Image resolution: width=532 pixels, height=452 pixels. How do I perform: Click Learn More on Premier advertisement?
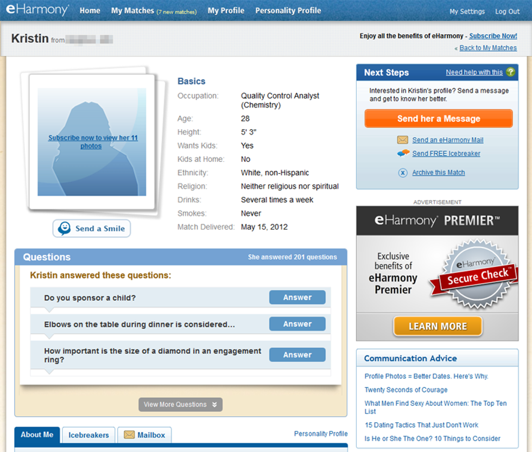(x=438, y=326)
